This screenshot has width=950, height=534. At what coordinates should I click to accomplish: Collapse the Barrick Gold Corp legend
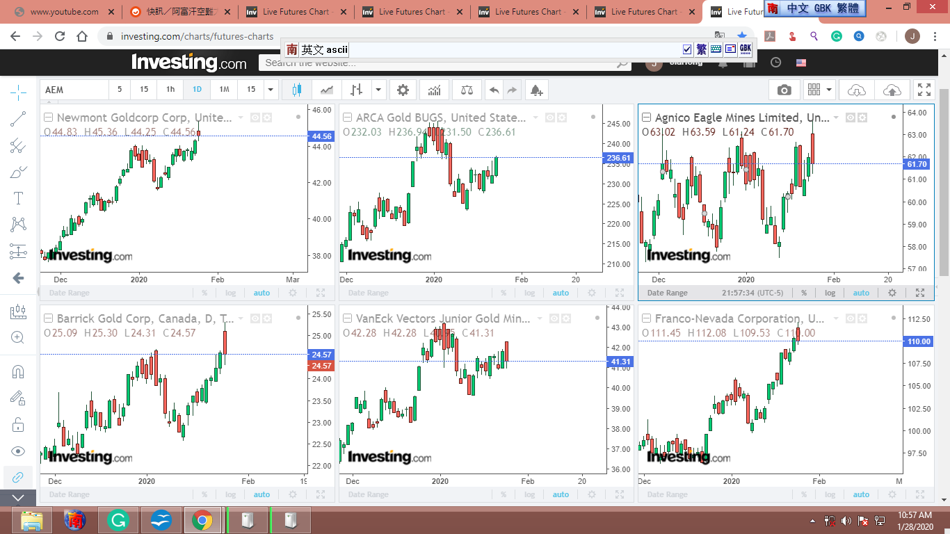coord(49,318)
